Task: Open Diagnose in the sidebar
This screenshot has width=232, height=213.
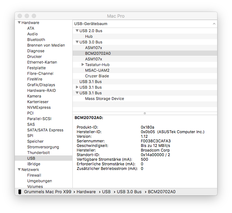Action: coord(36,51)
